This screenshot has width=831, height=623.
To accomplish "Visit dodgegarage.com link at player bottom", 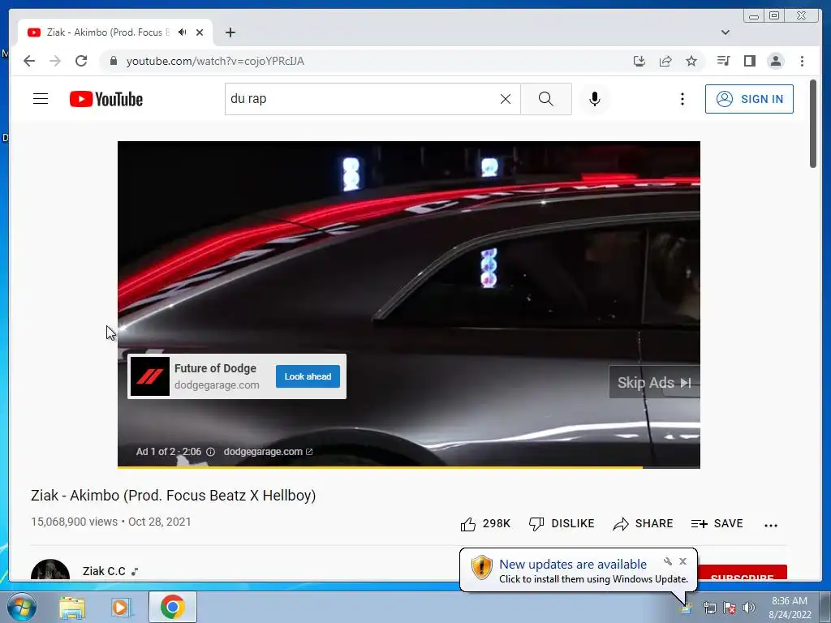I will pyautogui.click(x=268, y=452).
